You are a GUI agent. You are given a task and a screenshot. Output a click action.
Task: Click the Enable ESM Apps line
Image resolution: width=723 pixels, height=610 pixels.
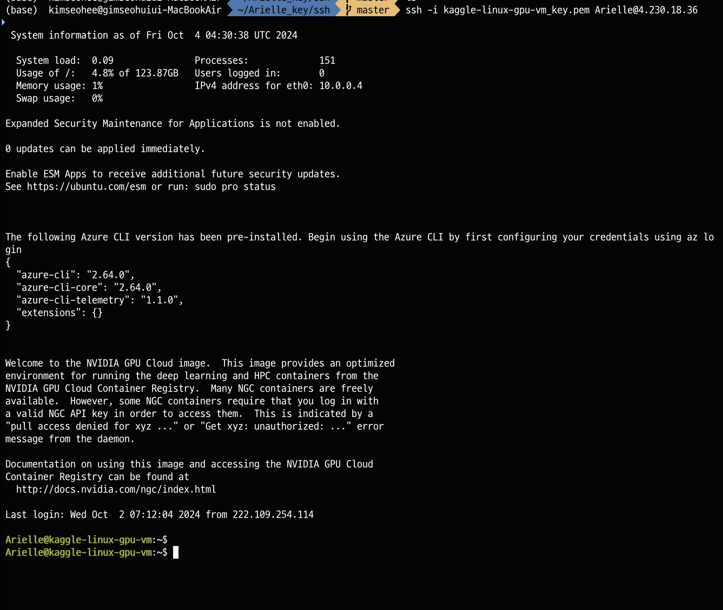pyautogui.click(x=173, y=174)
